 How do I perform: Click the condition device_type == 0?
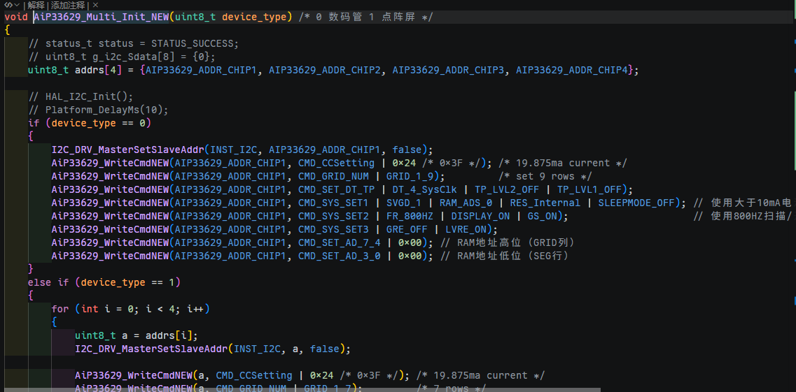tap(99, 123)
